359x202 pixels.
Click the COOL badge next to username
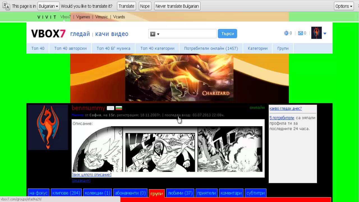tap(110, 108)
